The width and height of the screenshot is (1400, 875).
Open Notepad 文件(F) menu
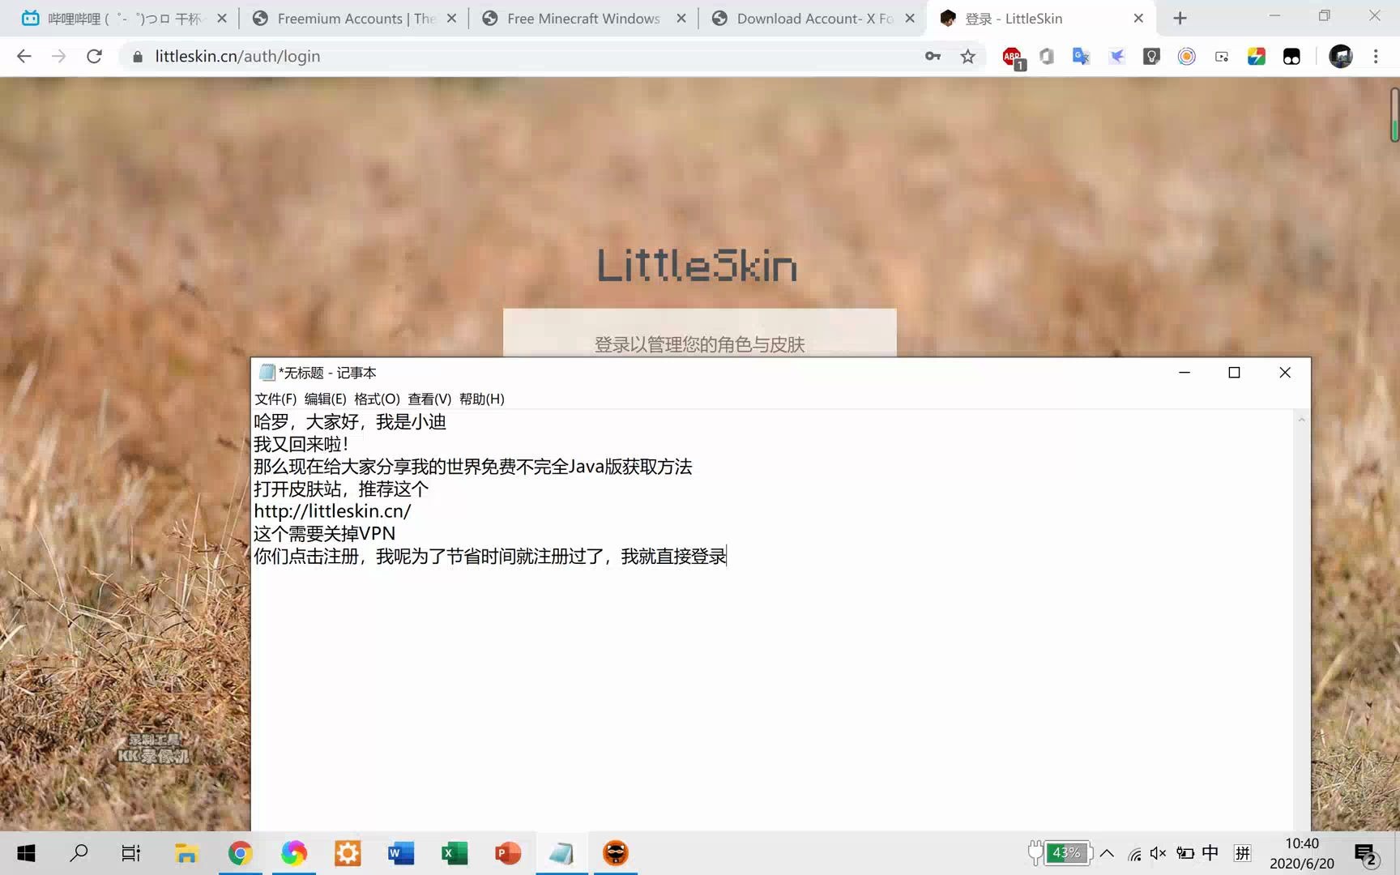(275, 399)
